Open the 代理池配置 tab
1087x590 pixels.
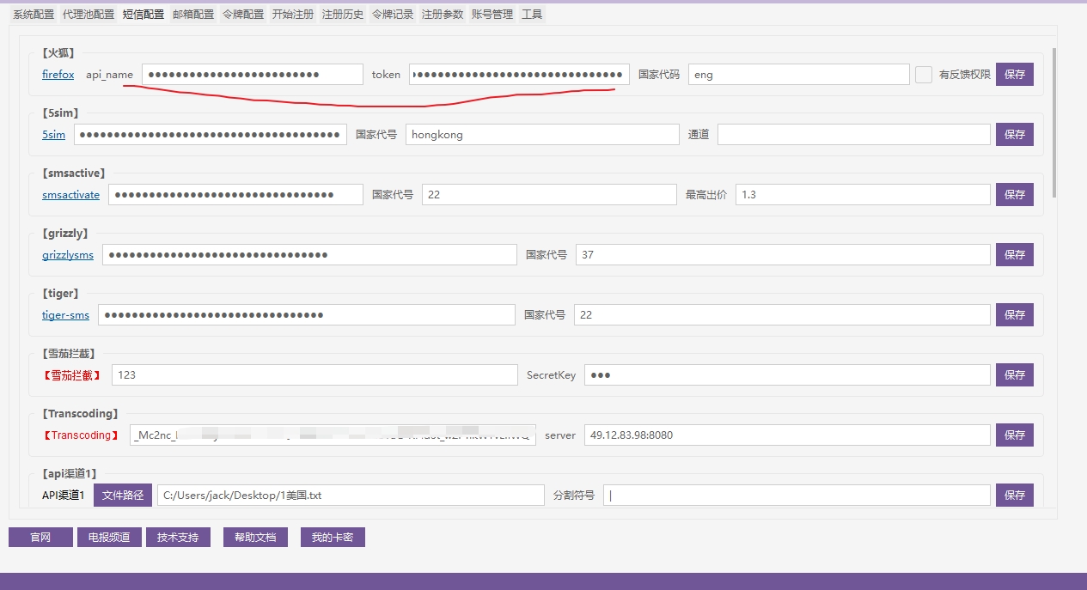(x=89, y=15)
